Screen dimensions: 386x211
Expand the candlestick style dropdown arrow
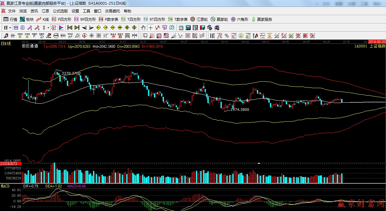[x=48, y=28]
